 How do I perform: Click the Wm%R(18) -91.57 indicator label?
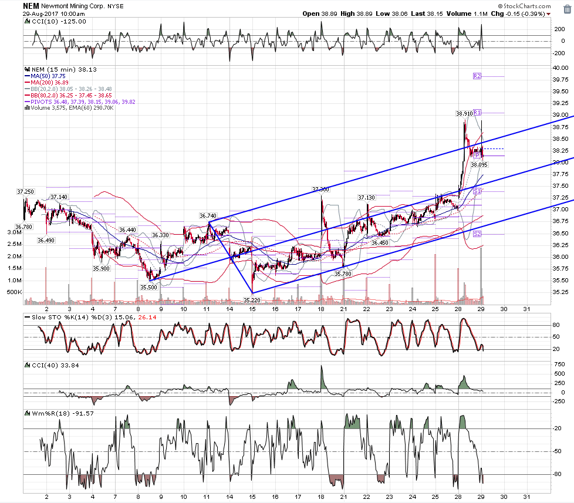pyautogui.click(x=63, y=413)
